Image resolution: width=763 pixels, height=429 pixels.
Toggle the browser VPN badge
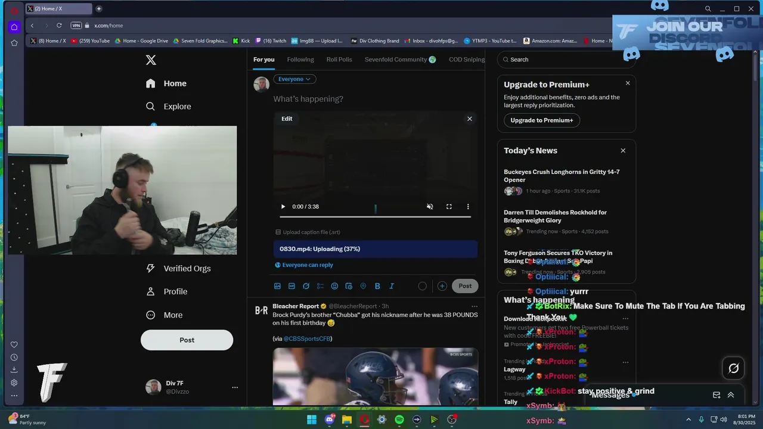click(76, 26)
